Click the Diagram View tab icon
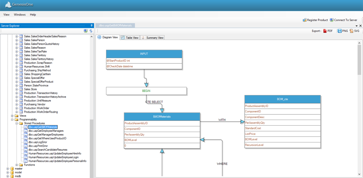The height and width of the screenshot is (178, 363). [x=100, y=37]
